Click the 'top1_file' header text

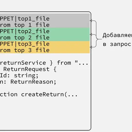click(x=34, y=19)
